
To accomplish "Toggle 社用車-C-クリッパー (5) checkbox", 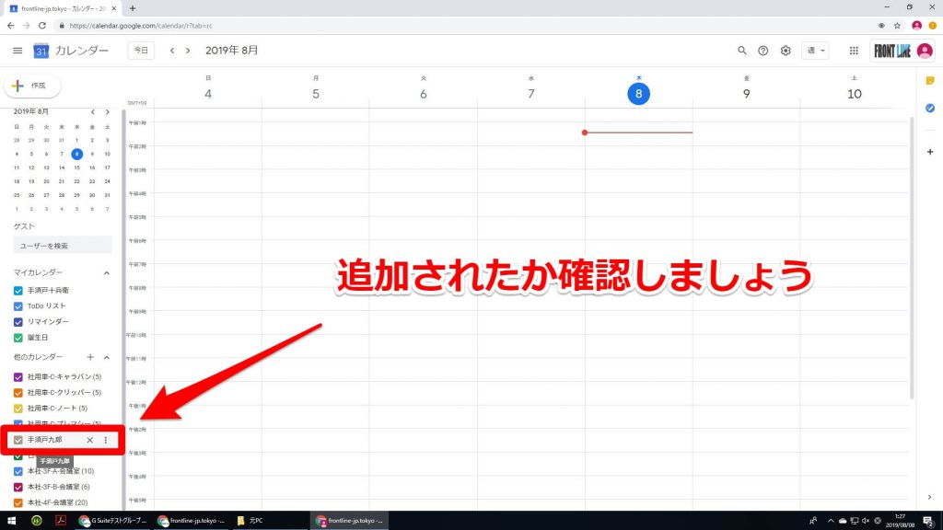I will tap(18, 393).
